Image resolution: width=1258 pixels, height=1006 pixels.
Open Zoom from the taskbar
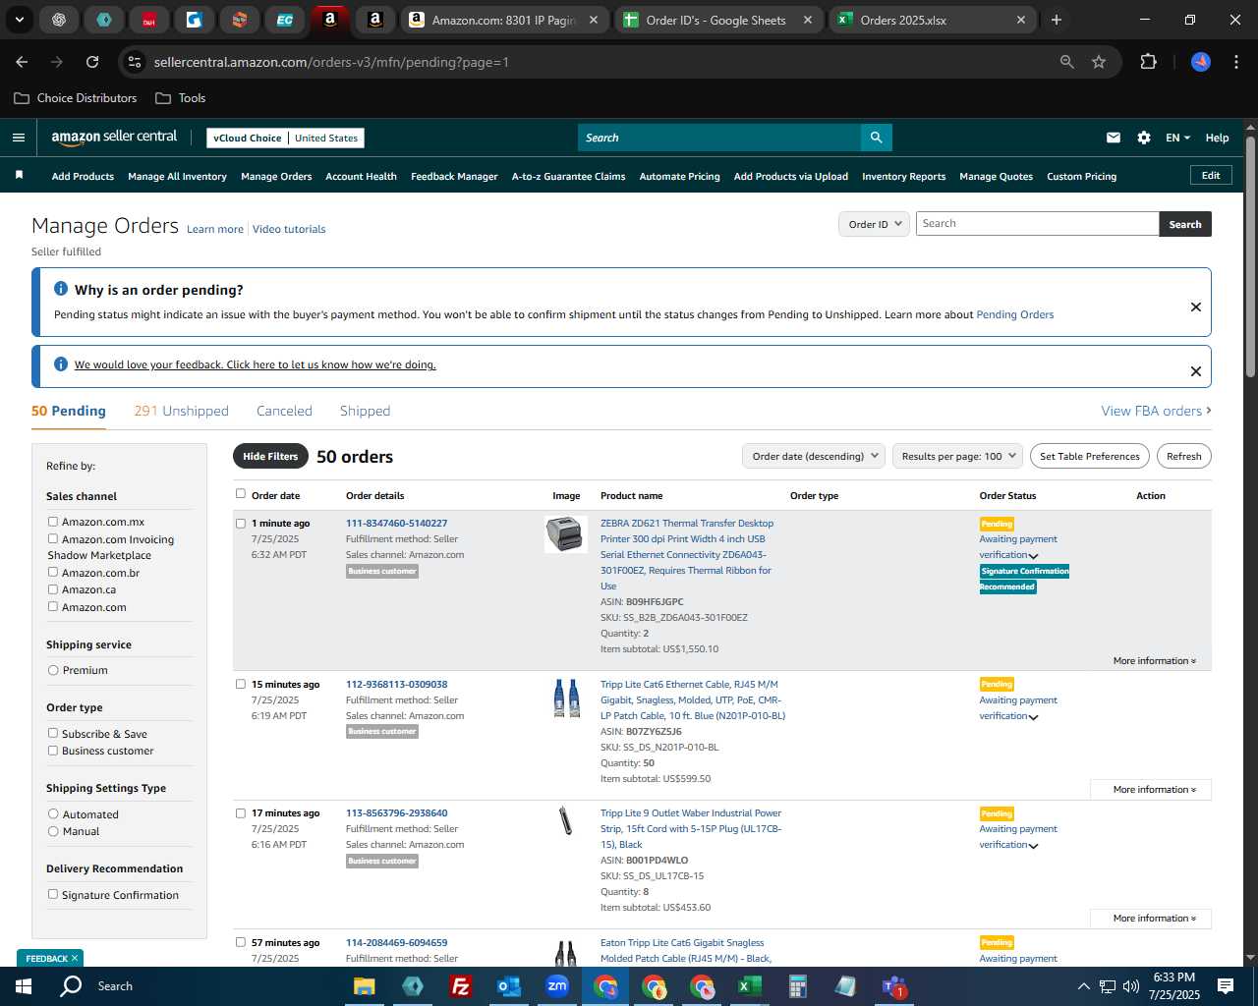pos(557,986)
